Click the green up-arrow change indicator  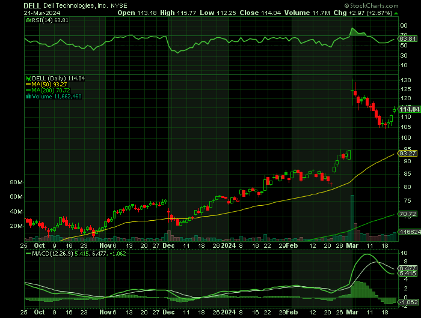tap(396, 13)
